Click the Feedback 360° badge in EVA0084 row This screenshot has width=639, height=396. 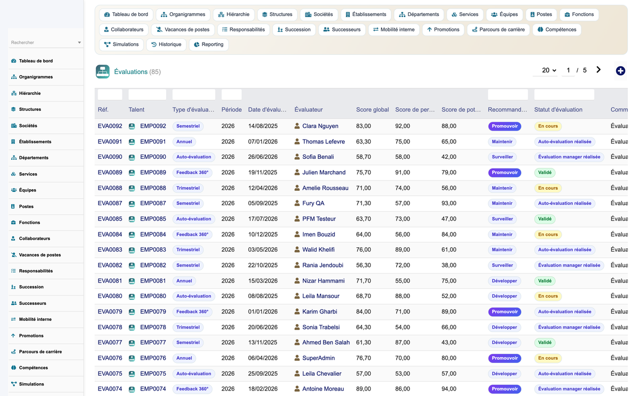coord(192,235)
